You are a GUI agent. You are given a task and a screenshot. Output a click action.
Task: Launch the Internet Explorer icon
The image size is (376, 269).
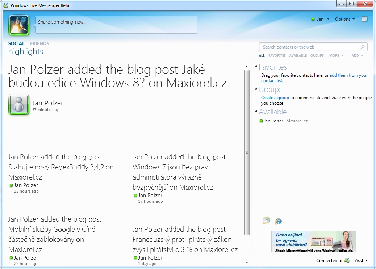pos(279,221)
